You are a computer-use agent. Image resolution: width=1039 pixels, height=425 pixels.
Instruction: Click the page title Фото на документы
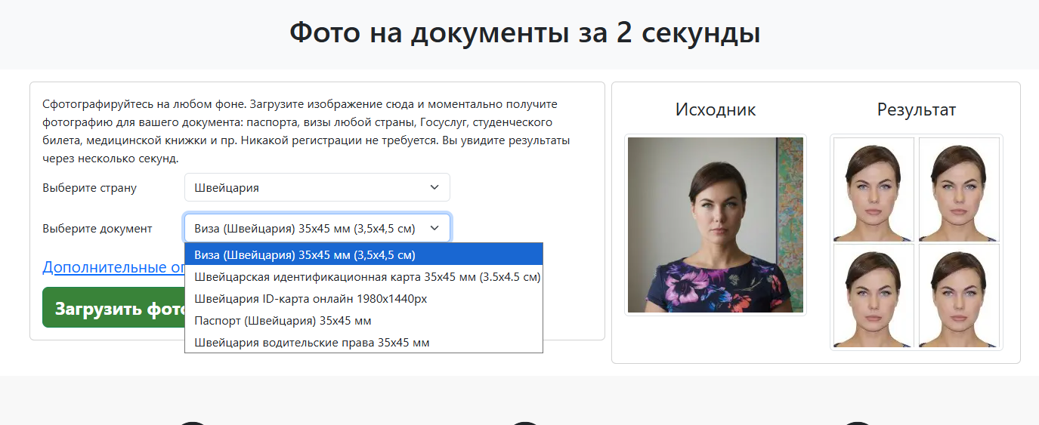pyautogui.click(x=524, y=33)
